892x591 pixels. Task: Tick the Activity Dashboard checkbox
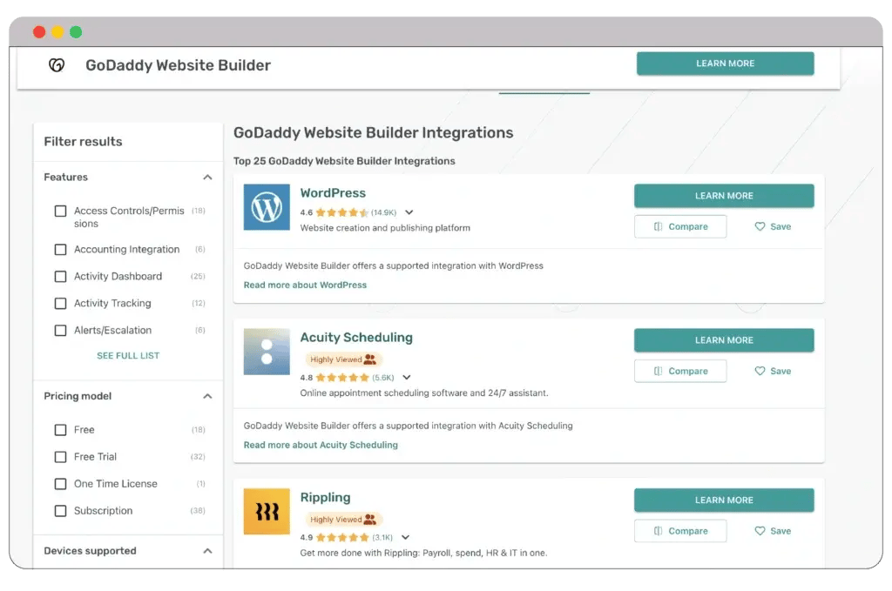[60, 277]
